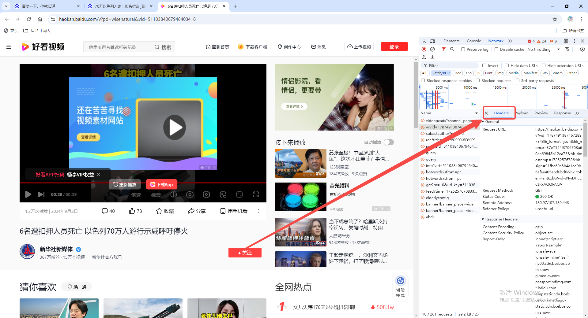
Task: Bookmark this page with the star
Action: pyautogui.click(x=555, y=19)
